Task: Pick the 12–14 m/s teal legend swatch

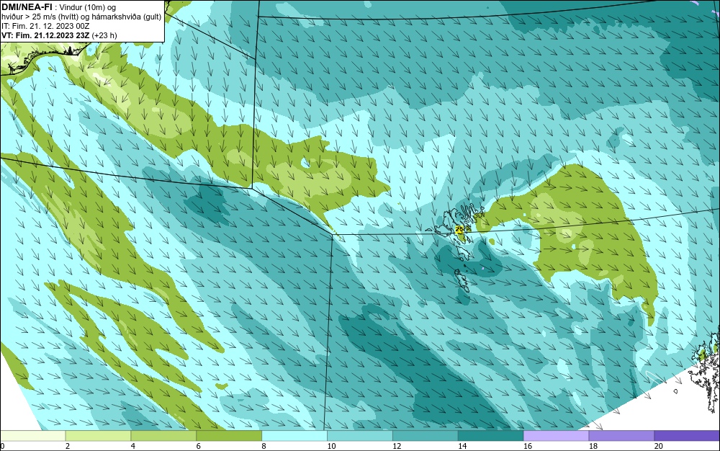Action: [426, 436]
